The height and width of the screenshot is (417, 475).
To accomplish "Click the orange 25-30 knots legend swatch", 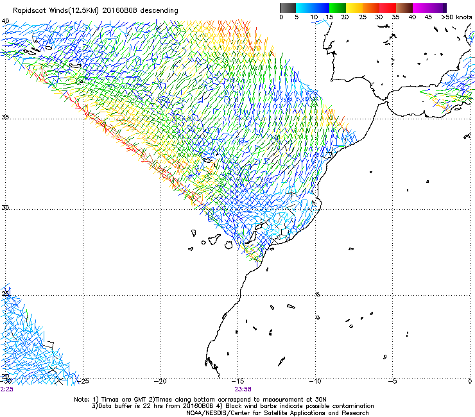I will point(371,8).
